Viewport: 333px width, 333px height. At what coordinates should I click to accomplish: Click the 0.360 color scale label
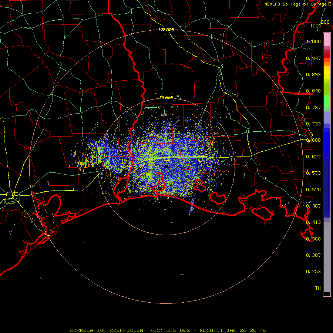313,239
